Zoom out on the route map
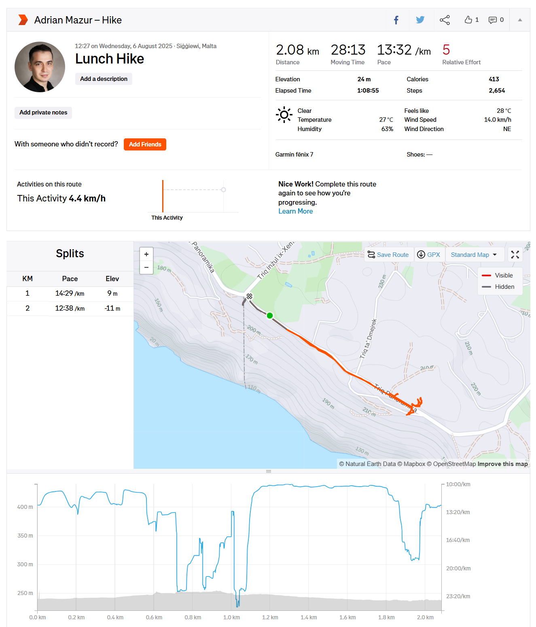Screen dimensions: 536x627 pos(146,267)
